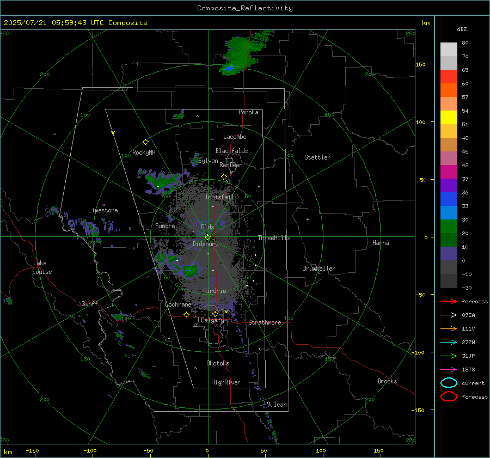Click the ThreeHills label
Viewport: 490px width, 458px height.
[274, 238]
